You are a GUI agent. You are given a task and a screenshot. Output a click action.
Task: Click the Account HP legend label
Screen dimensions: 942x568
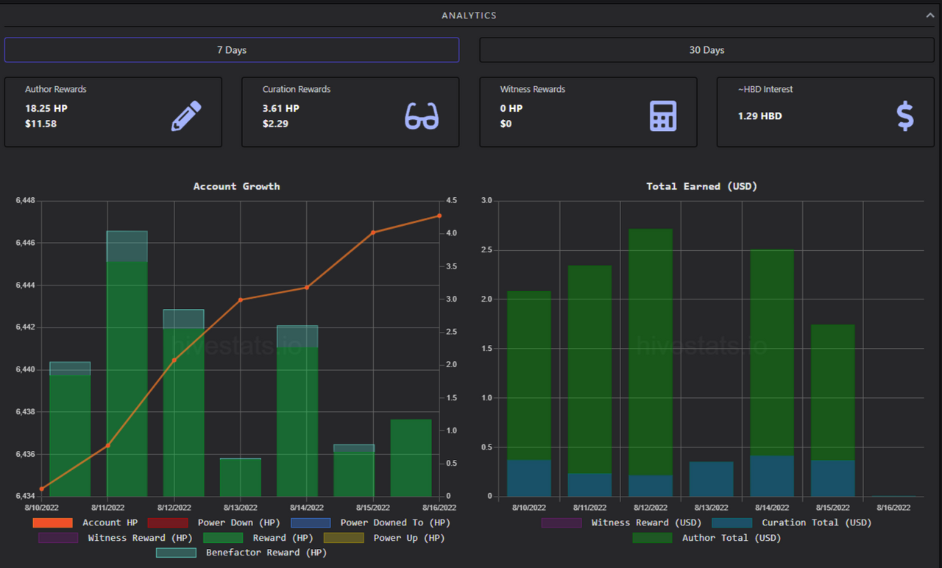(x=110, y=522)
